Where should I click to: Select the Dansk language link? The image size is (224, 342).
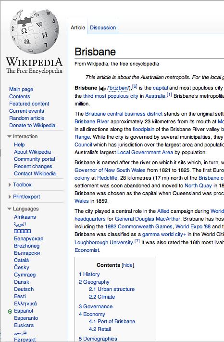(22, 282)
